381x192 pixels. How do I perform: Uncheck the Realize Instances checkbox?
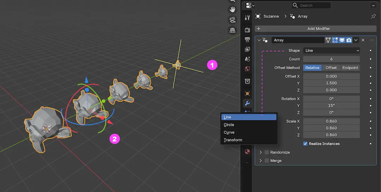click(306, 144)
